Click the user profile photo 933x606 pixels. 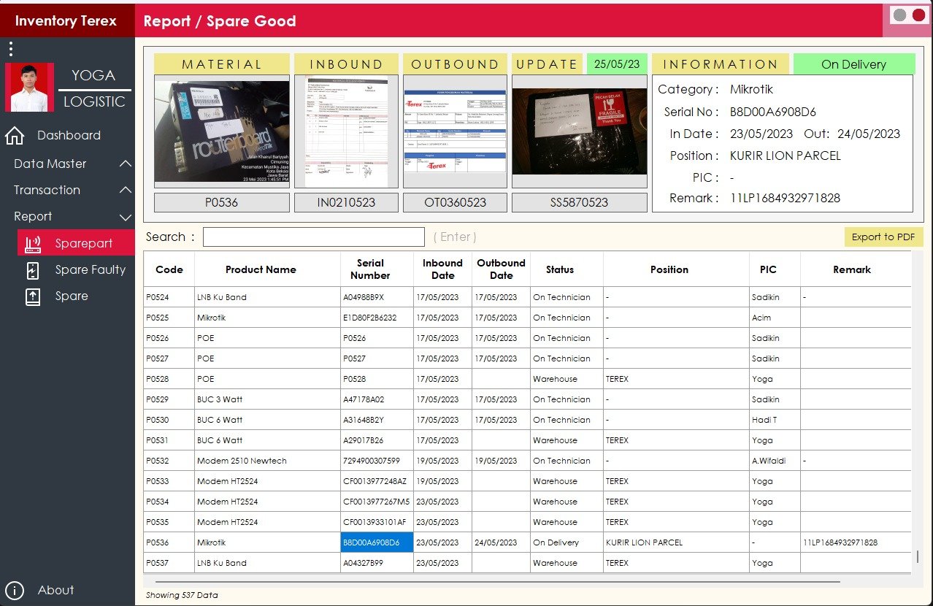point(29,88)
